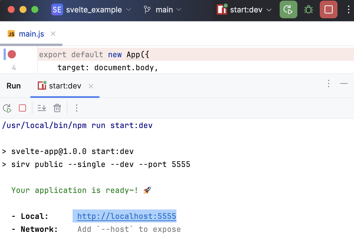This screenshot has width=354, height=236.
Task: Rerun the start:dev run configuration
Action: click(7, 108)
